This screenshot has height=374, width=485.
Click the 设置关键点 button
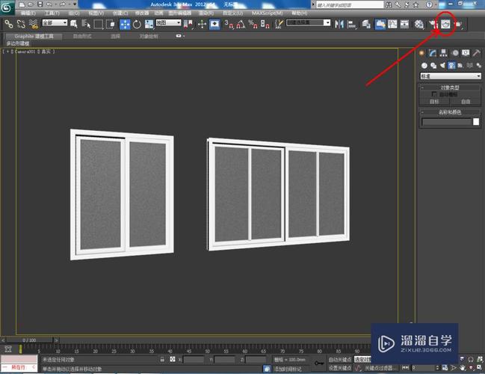[x=339, y=367]
